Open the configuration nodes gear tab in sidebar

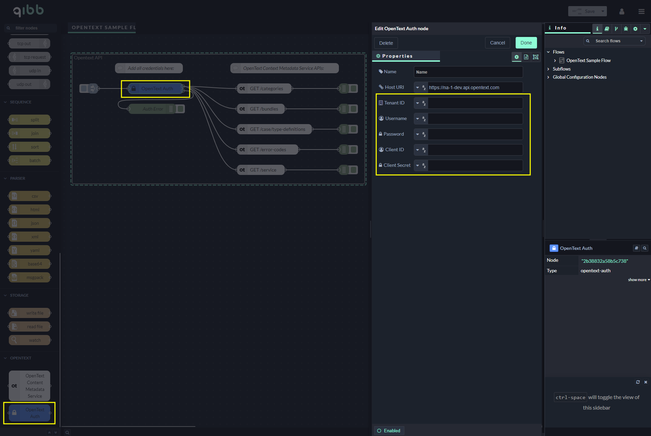point(635,29)
